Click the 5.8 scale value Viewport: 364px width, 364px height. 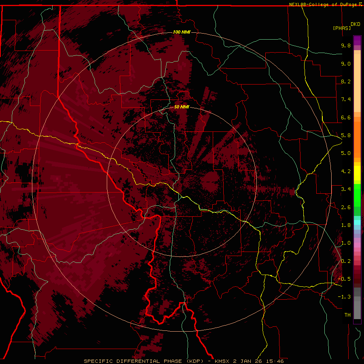click(x=346, y=135)
